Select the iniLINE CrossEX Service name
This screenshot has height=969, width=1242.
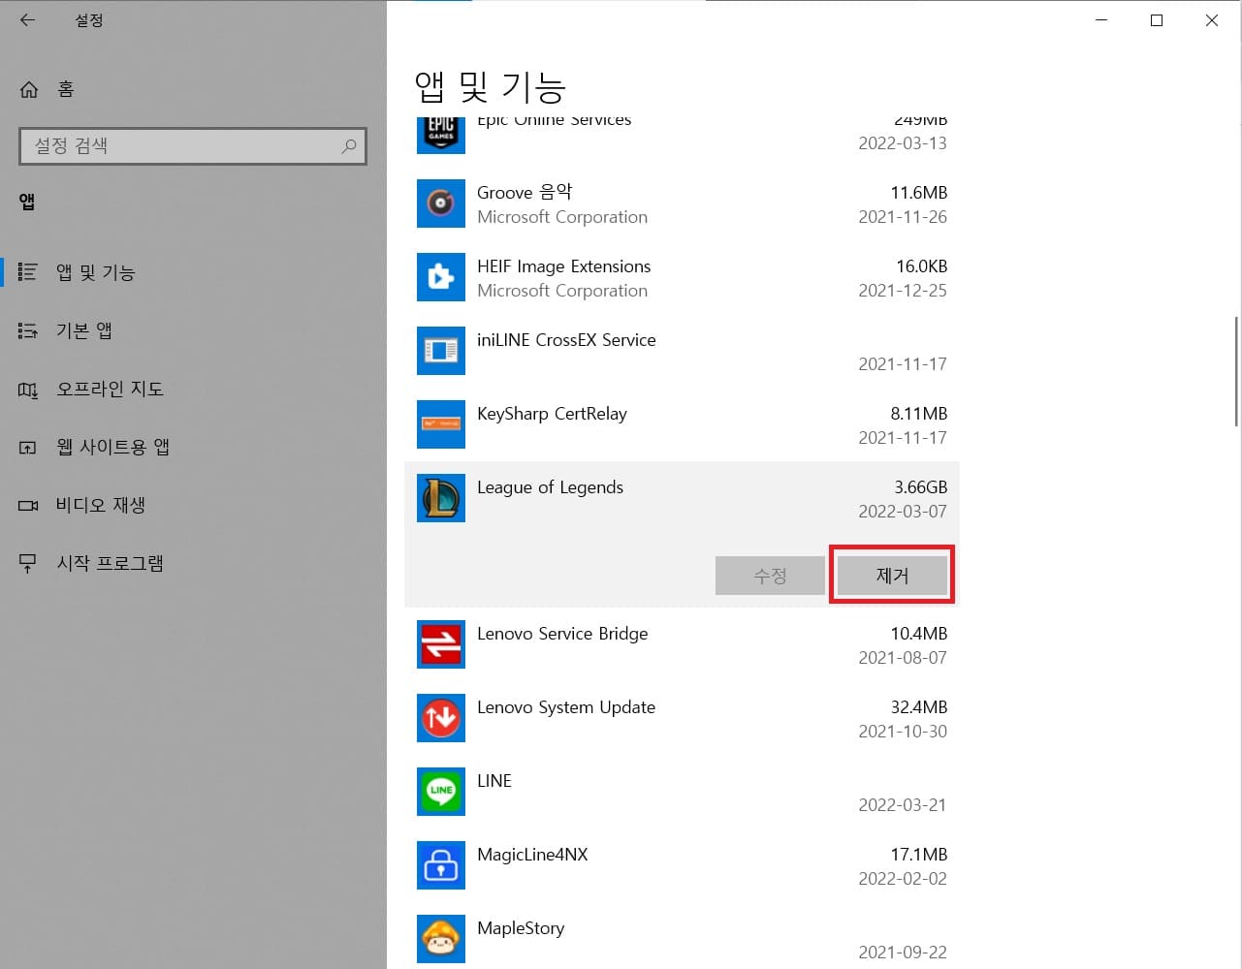point(566,340)
